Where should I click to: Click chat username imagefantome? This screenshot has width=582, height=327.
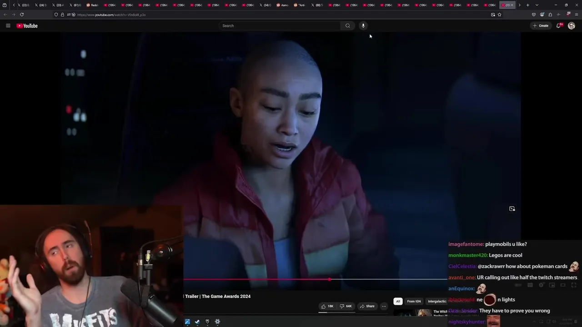tap(466, 244)
